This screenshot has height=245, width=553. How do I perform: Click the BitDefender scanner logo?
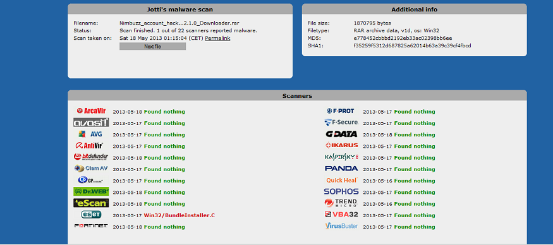91,157
